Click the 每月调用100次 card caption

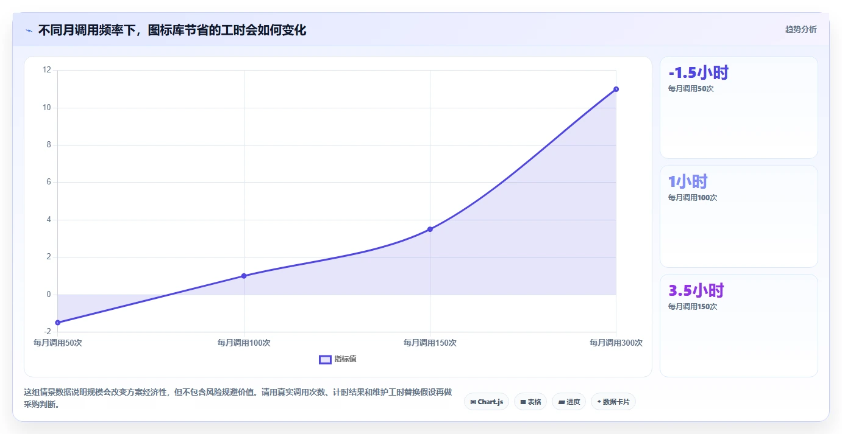[x=693, y=197]
